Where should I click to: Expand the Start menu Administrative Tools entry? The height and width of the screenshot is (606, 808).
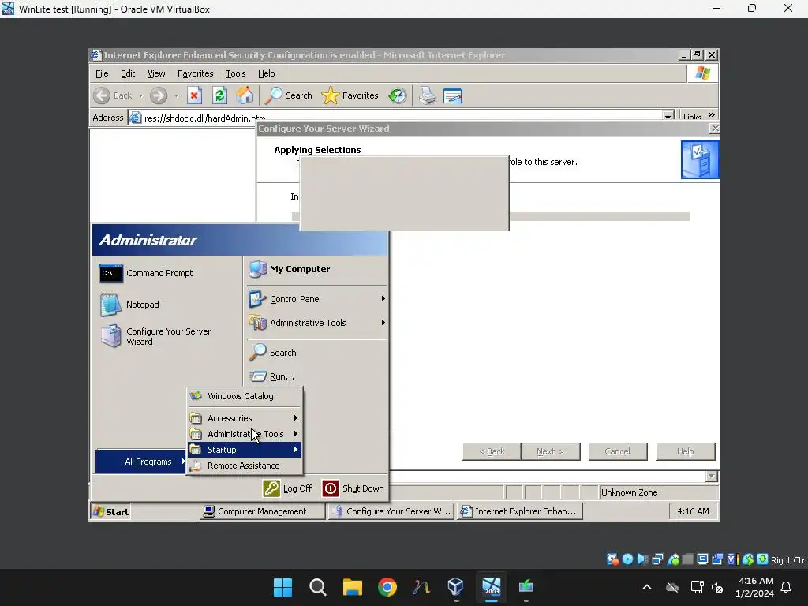317,323
